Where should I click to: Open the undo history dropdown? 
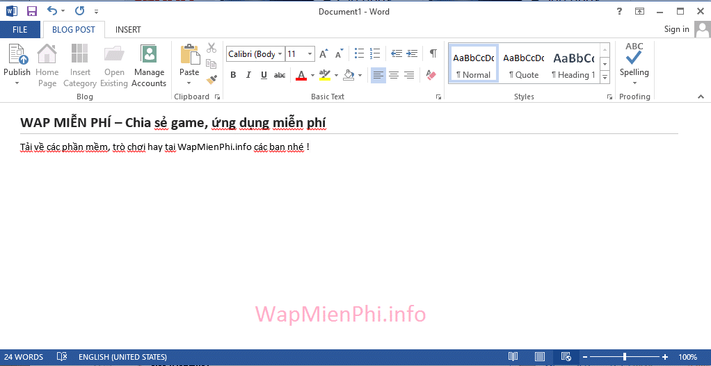pos(63,11)
